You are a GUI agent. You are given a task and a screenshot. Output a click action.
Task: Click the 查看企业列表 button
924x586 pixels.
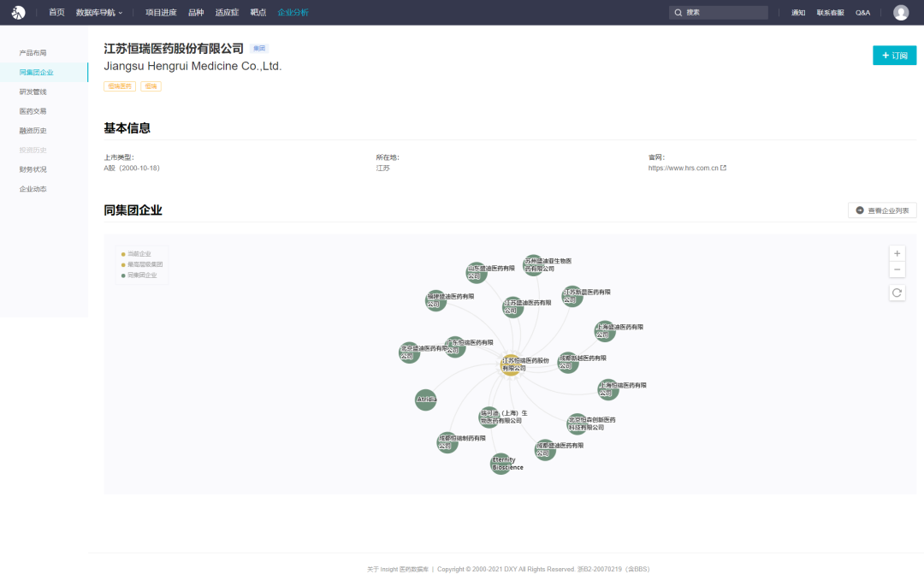(x=882, y=210)
